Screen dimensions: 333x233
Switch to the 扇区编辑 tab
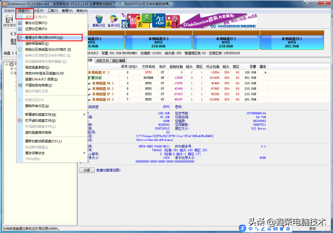coord(119,59)
